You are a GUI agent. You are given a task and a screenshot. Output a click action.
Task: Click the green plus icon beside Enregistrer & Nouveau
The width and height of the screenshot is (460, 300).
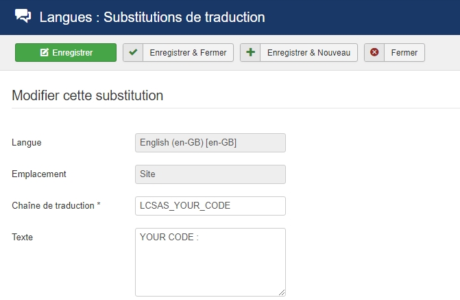(250, 53)
